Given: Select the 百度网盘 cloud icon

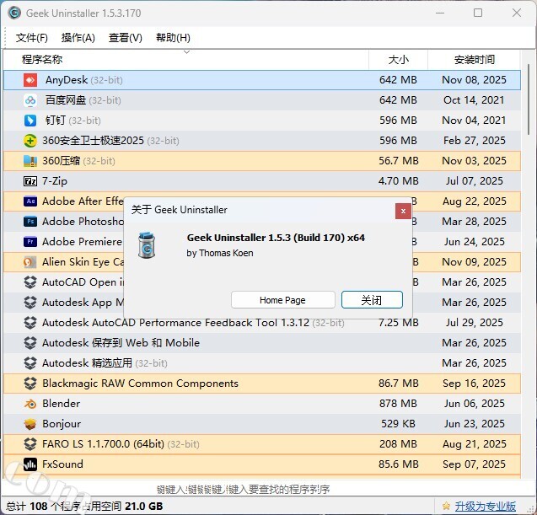Looking at the screenshot, I should click(30, 100).
